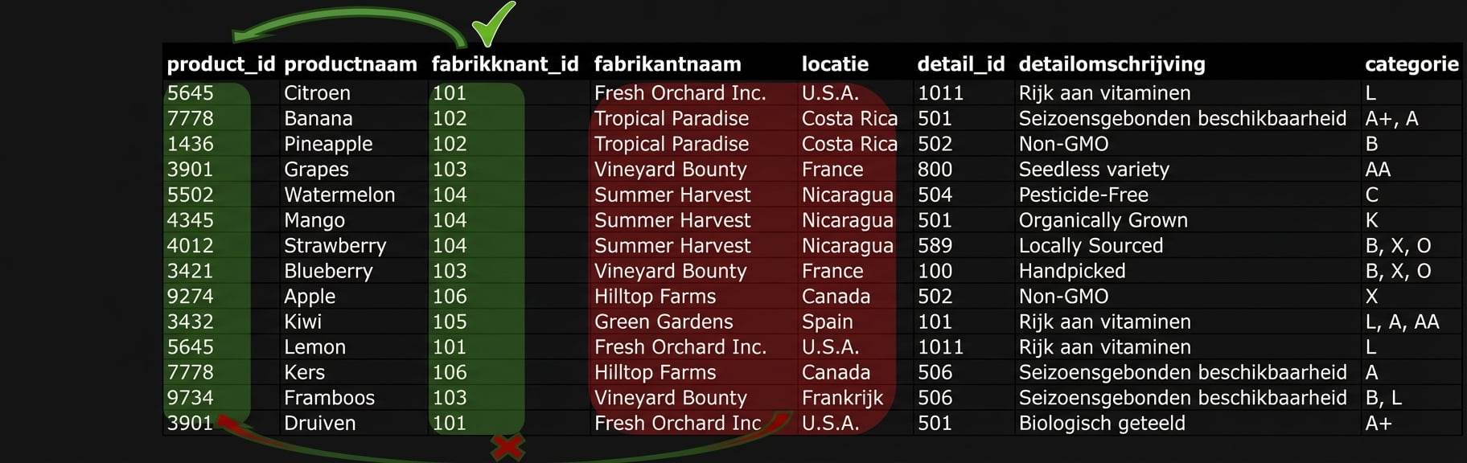
Task: Select the Biologisch geteeld description cell
Action: tap(1102, 424)
